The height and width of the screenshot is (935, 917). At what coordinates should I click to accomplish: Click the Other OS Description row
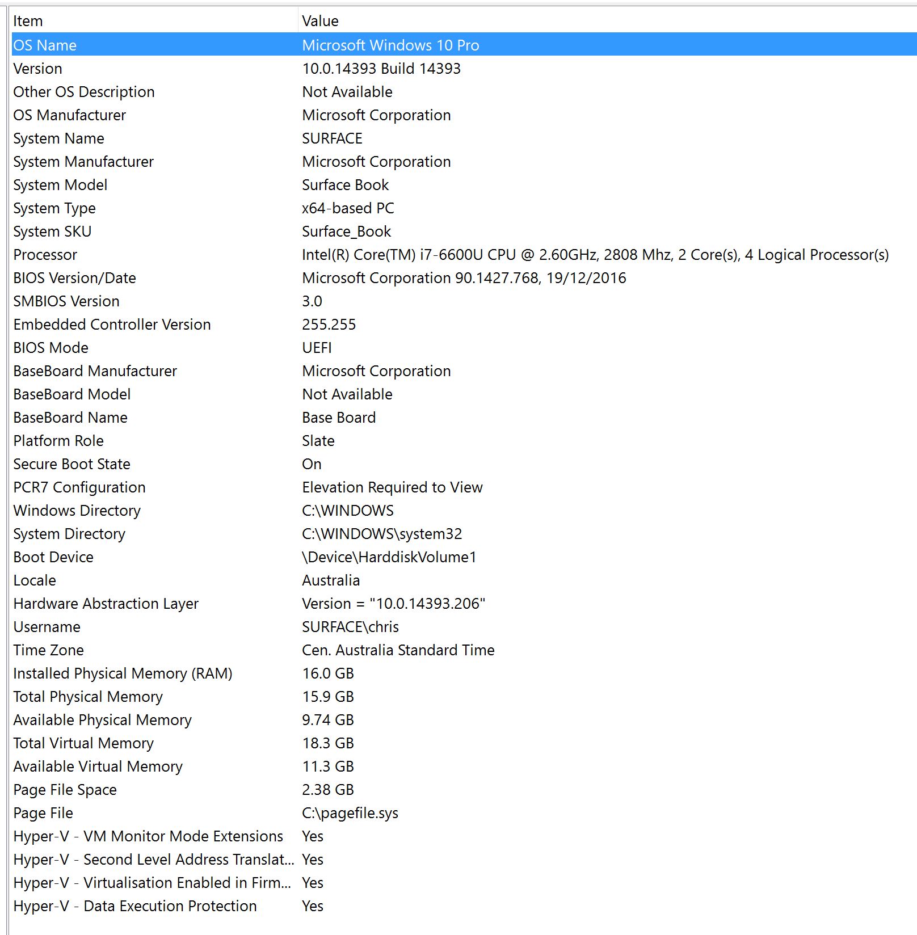[x=464, y=92]
